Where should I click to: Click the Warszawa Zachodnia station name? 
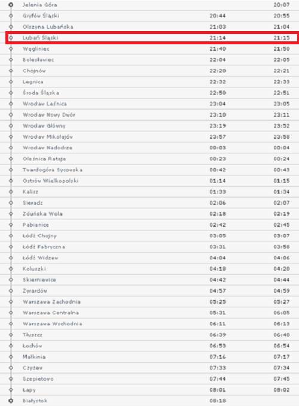[x=51, y=302]
